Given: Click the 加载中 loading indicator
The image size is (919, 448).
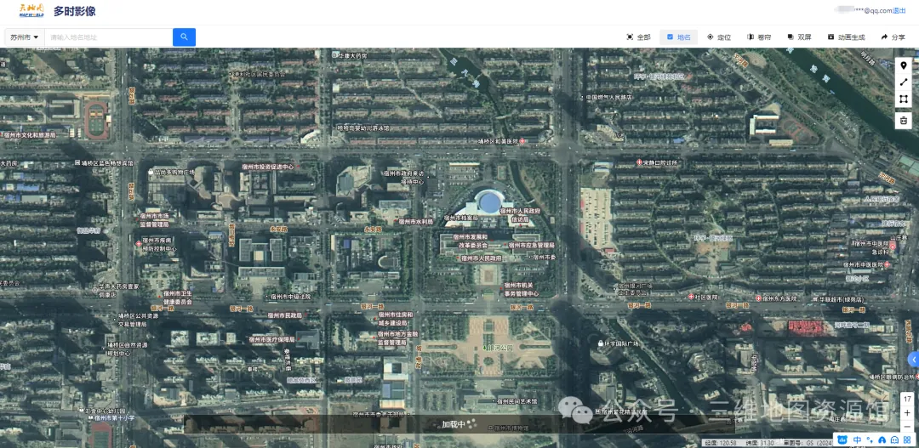Looking at the screenshot, I should coord(460,424).
